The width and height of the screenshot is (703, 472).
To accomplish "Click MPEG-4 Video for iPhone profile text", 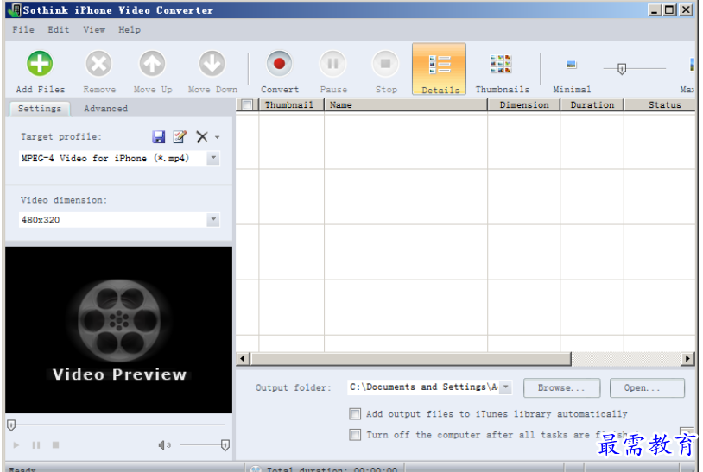I will 105,158.
